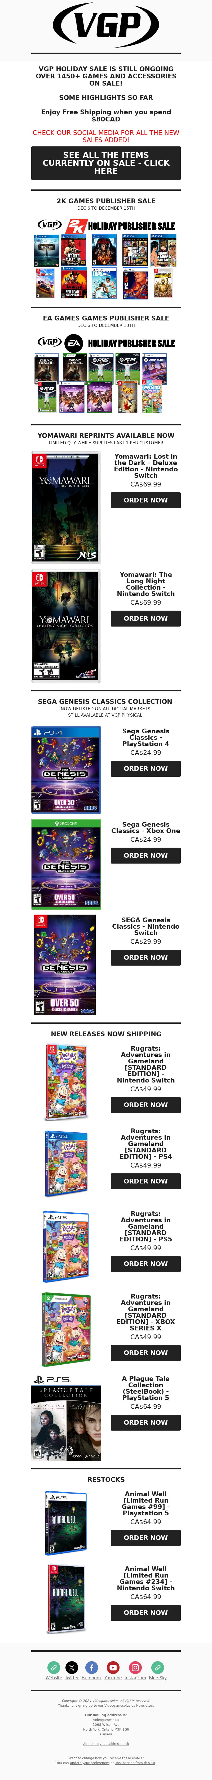Open the Facebook social icon
The width and height of the screenshot is (212, 1780).
point(91,1667)
